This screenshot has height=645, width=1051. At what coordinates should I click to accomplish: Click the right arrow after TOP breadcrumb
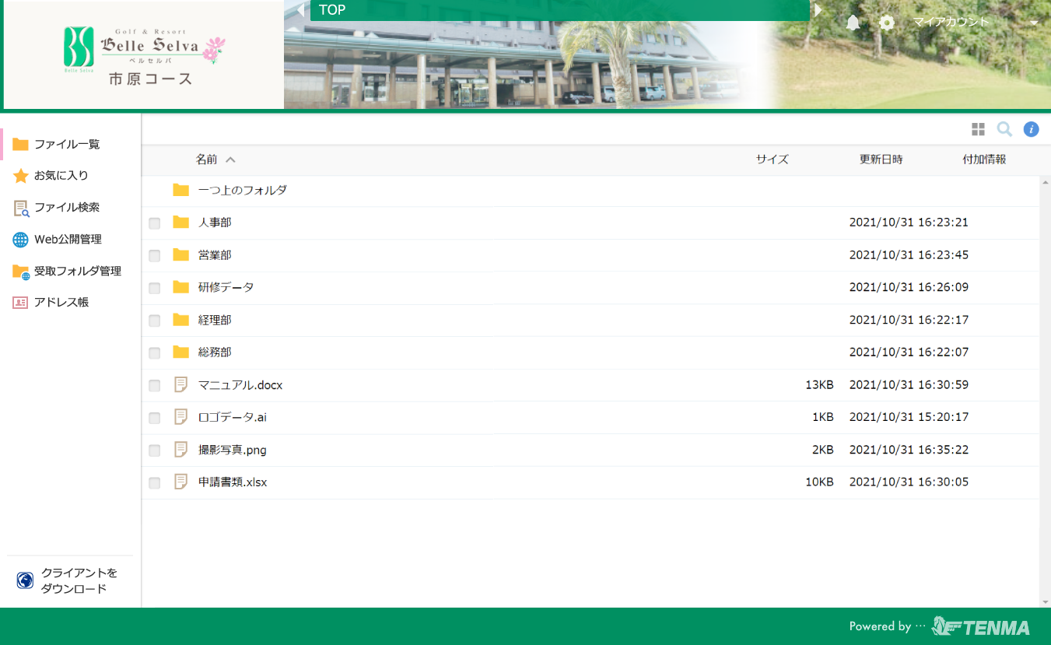(818, 10)
